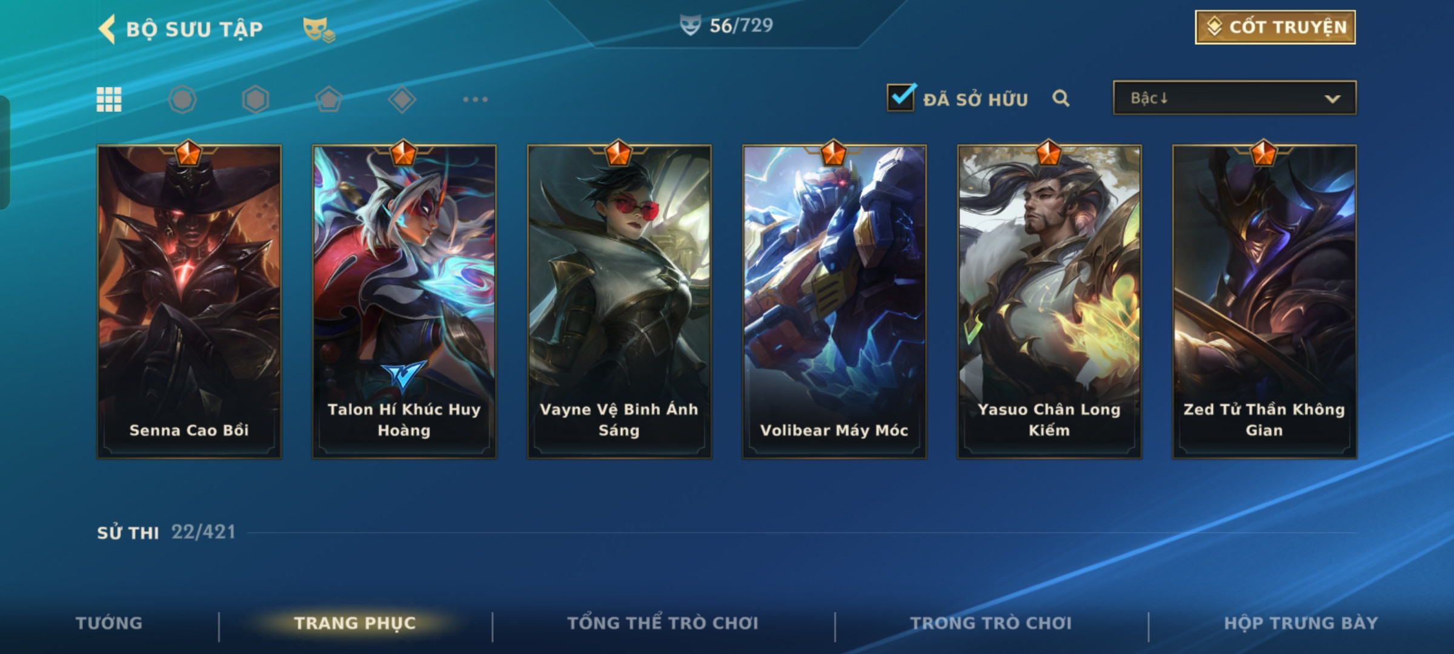Image resolution: width=1454 pixels, height=654 pixels.
Task: Filter by the diamond rarity icon
Action: pos(402,99)
